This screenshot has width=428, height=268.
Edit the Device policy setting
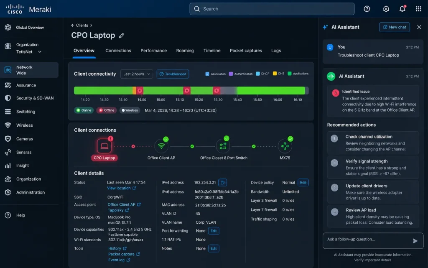[303, 182]
